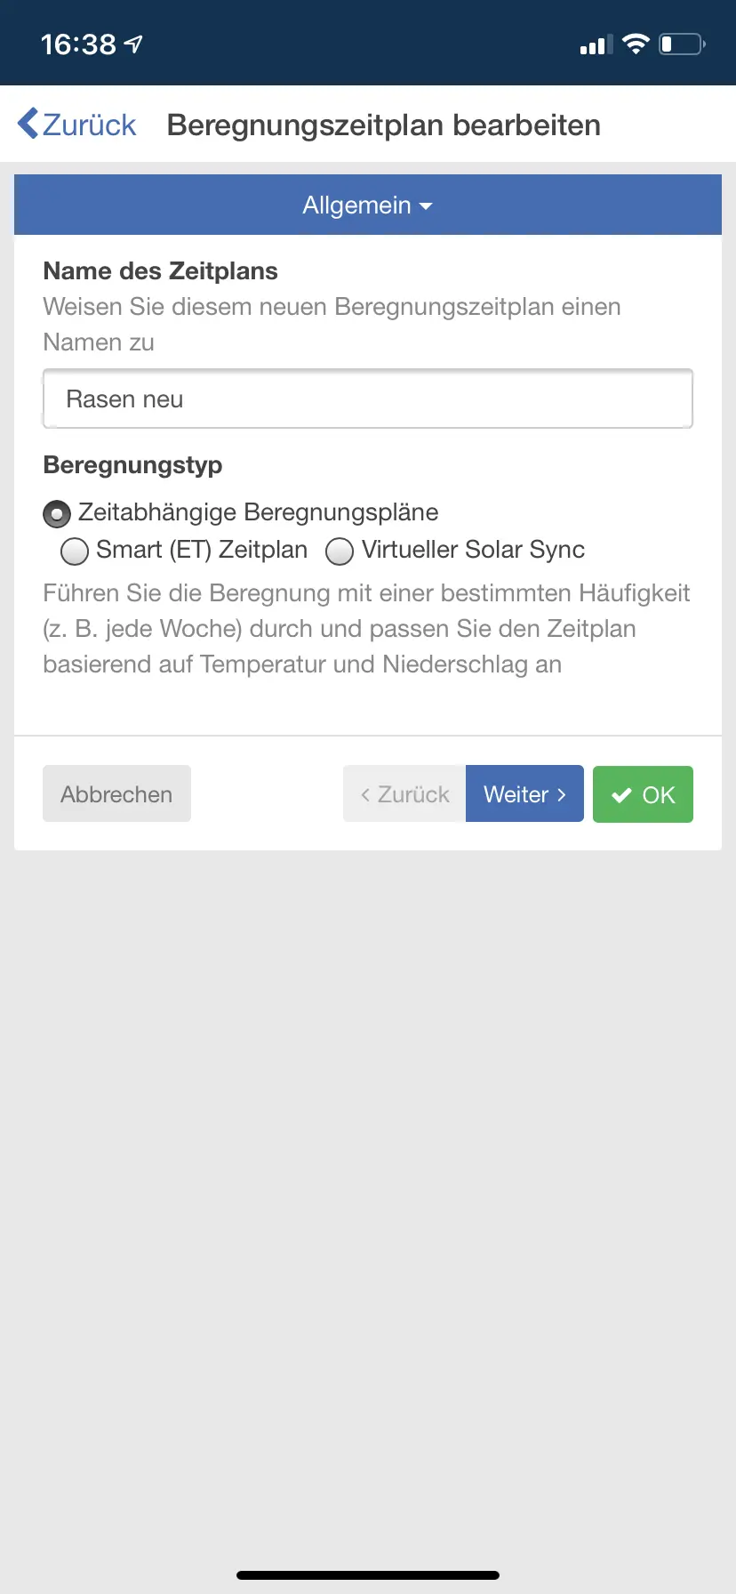Tap the location arrow in status bar
The image size is (736, 1594).
click(x=133, y=44)
